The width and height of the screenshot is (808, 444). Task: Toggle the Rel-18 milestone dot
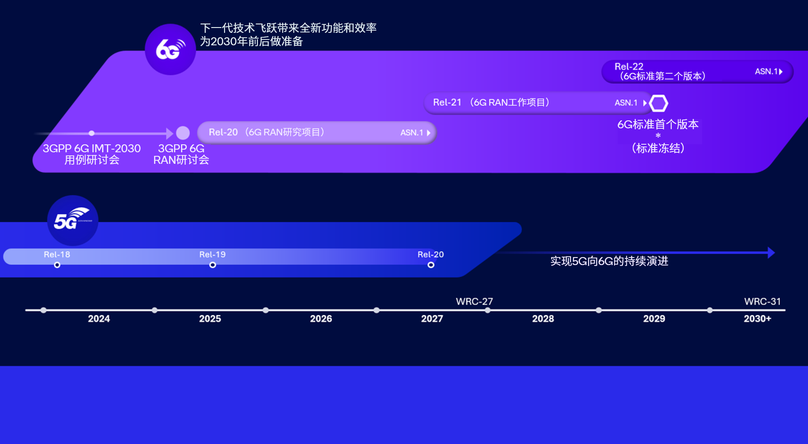[57, 264]
